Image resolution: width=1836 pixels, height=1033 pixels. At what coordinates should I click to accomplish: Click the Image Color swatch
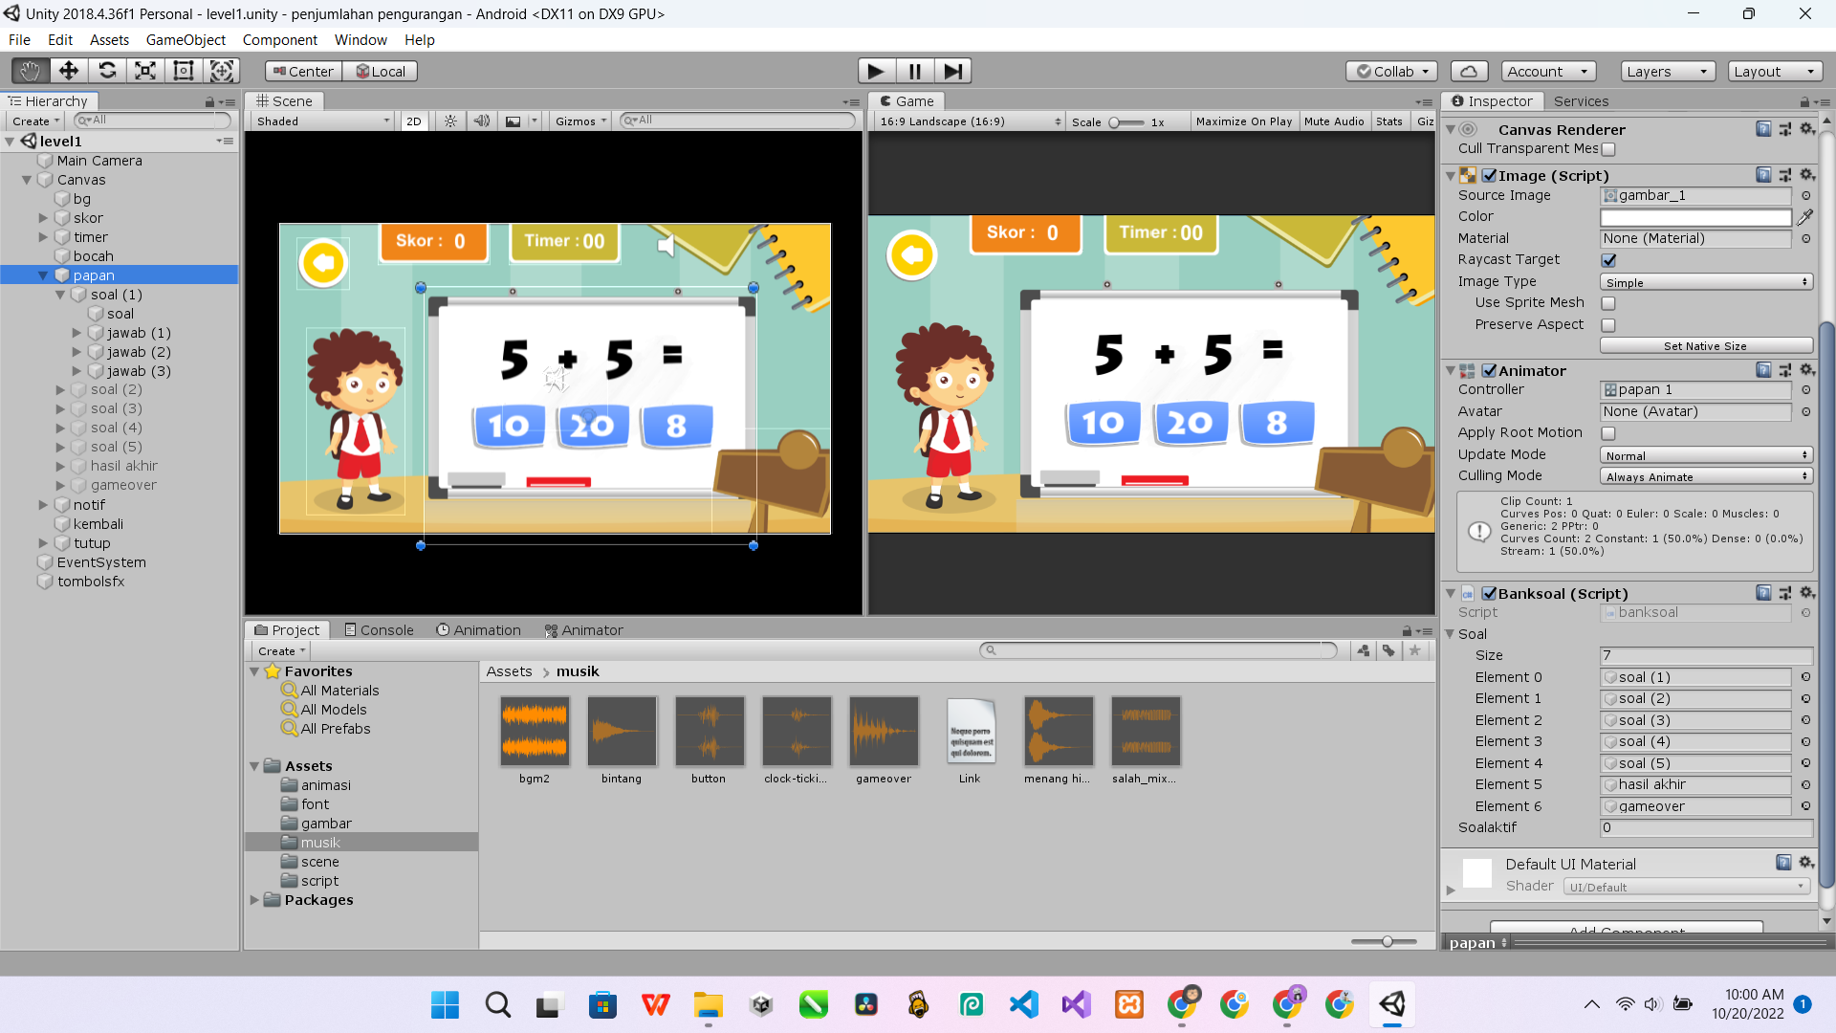[1694, 217]
